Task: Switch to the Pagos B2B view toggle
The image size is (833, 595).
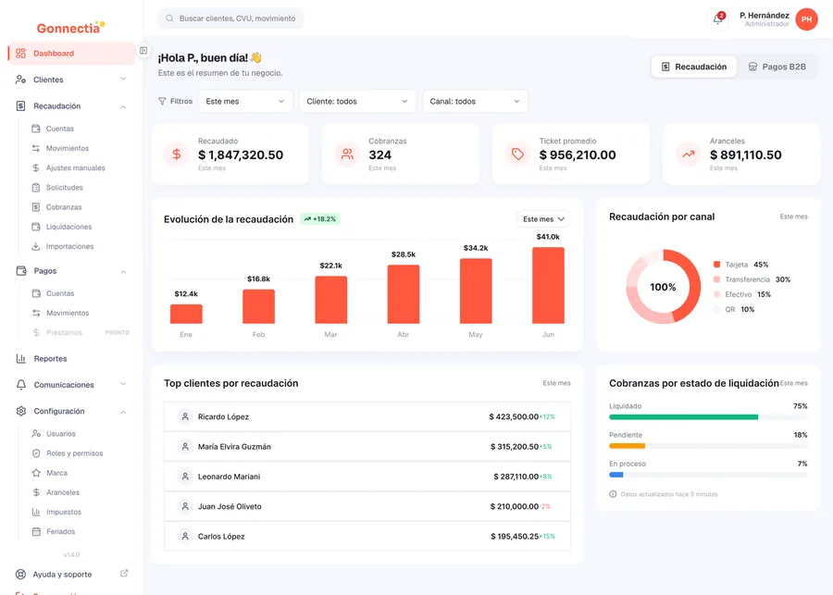Action: pos(777,67)
